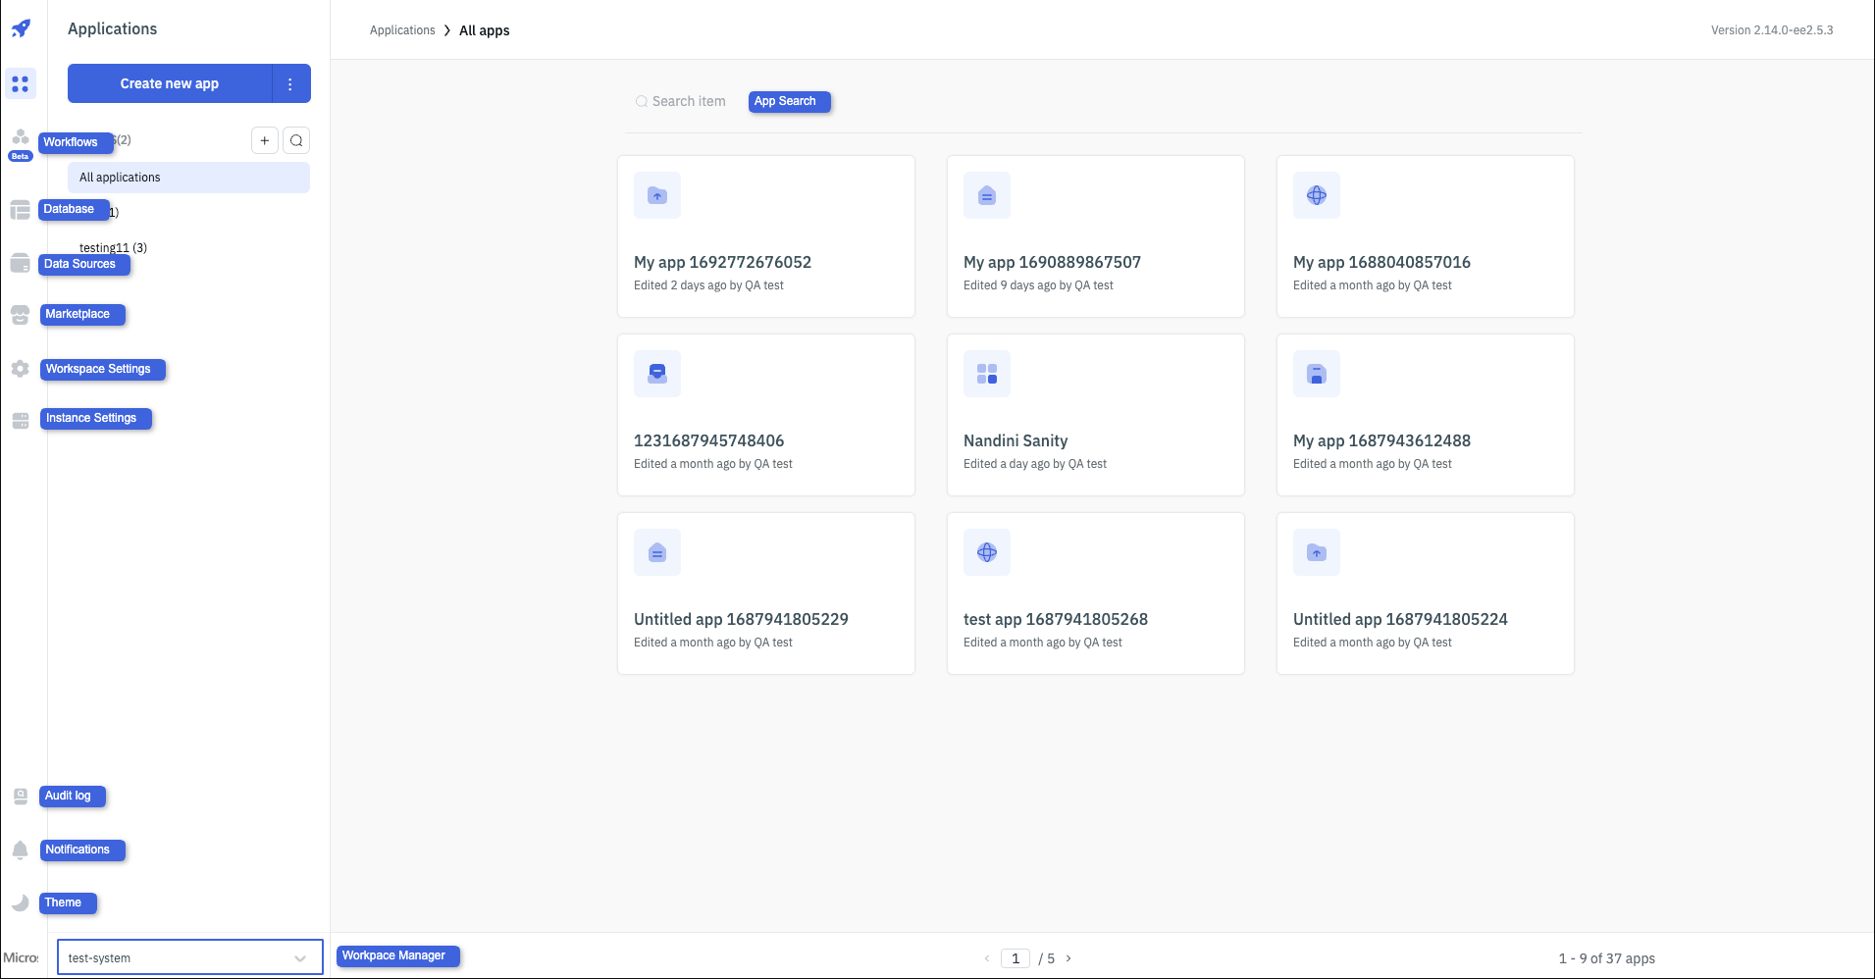Open the Marketplace sidebar icon

[x=21, y=315]
